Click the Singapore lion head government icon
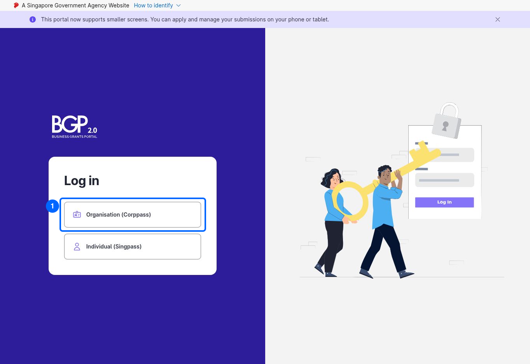530x364 pixels. coord(16,5)
